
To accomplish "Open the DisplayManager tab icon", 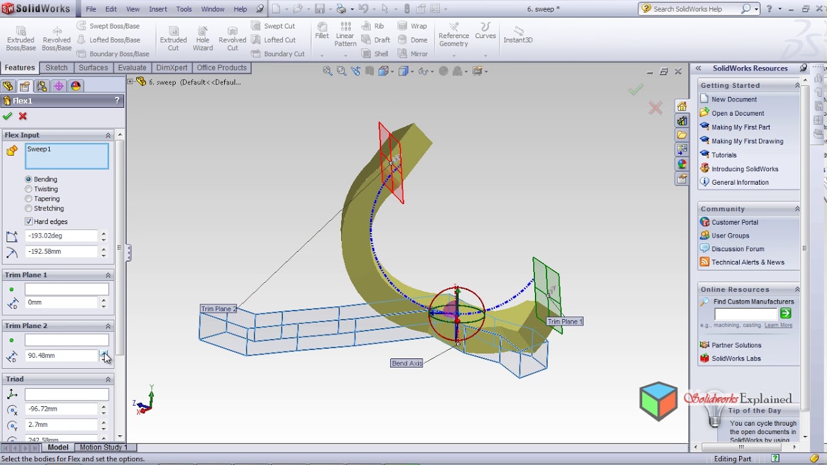I will click(76, 86).
